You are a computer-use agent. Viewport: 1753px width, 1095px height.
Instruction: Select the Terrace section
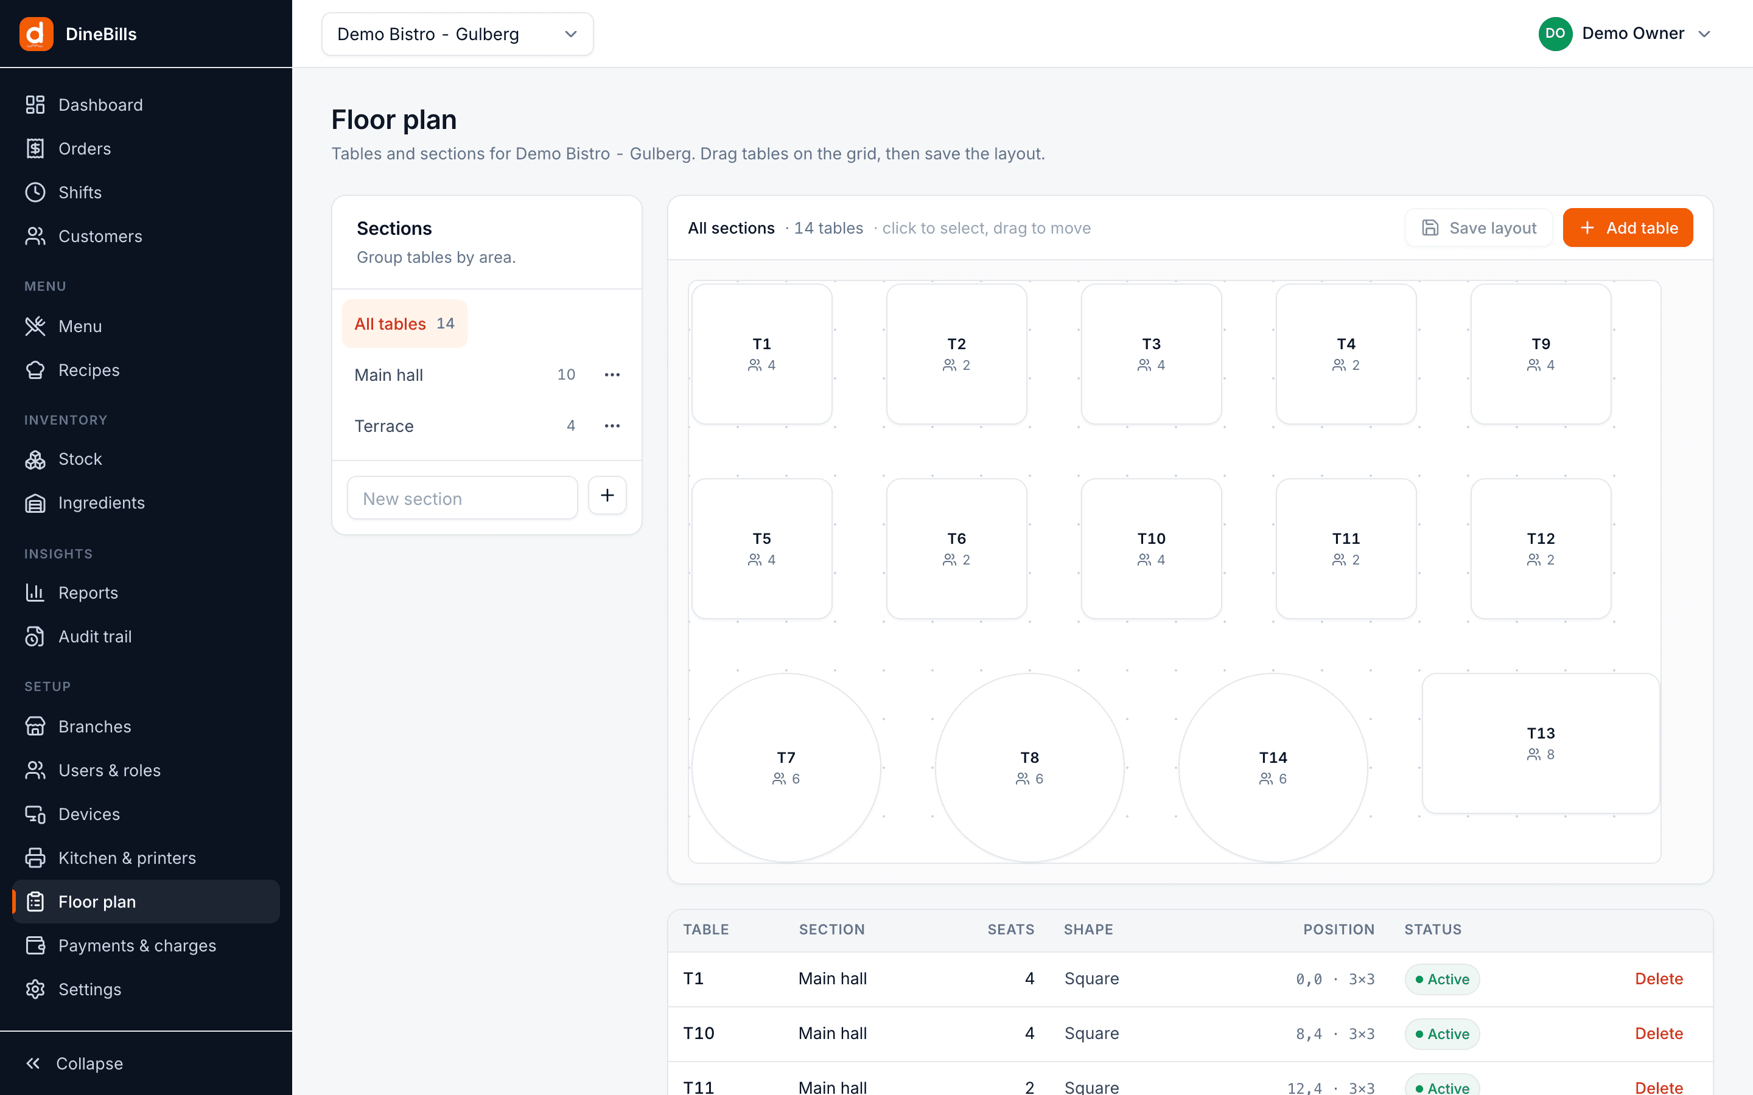click(464, 426)
